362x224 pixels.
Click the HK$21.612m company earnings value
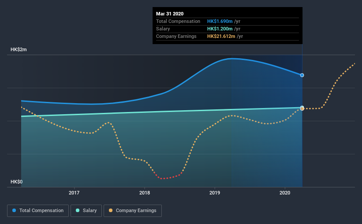click(x=221, y=36)
